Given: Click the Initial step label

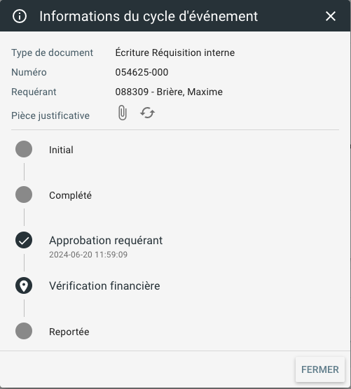Looking at the screenshot, I should pos(61,150).
